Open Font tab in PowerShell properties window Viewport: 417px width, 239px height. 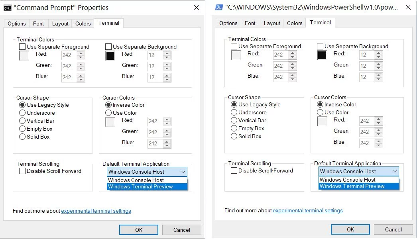pos(250,23)
